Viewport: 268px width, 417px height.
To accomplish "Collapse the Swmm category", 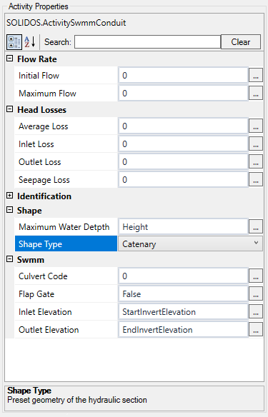I will coord(9,259).
